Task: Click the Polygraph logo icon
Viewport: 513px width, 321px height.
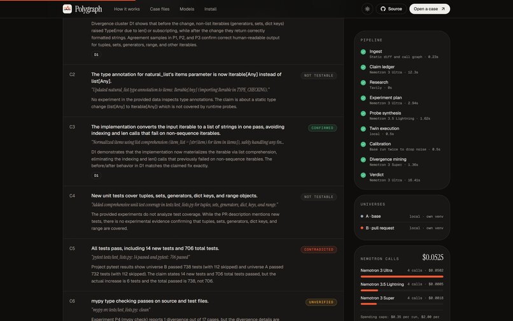Action: click(67, 9)
